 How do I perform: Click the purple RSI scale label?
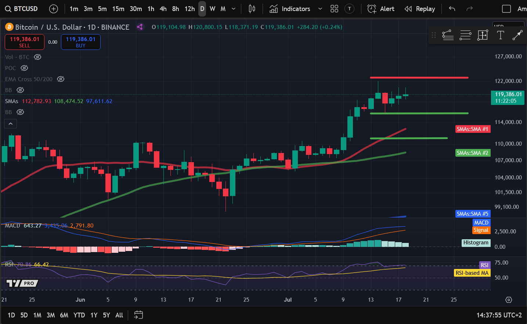click(485, 265)
